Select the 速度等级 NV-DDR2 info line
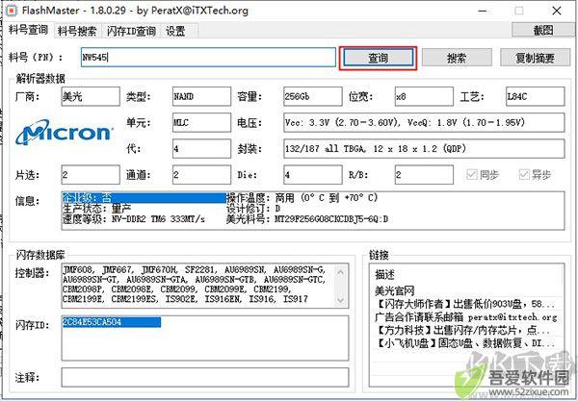578x401 pixels. tap(134, 219)
